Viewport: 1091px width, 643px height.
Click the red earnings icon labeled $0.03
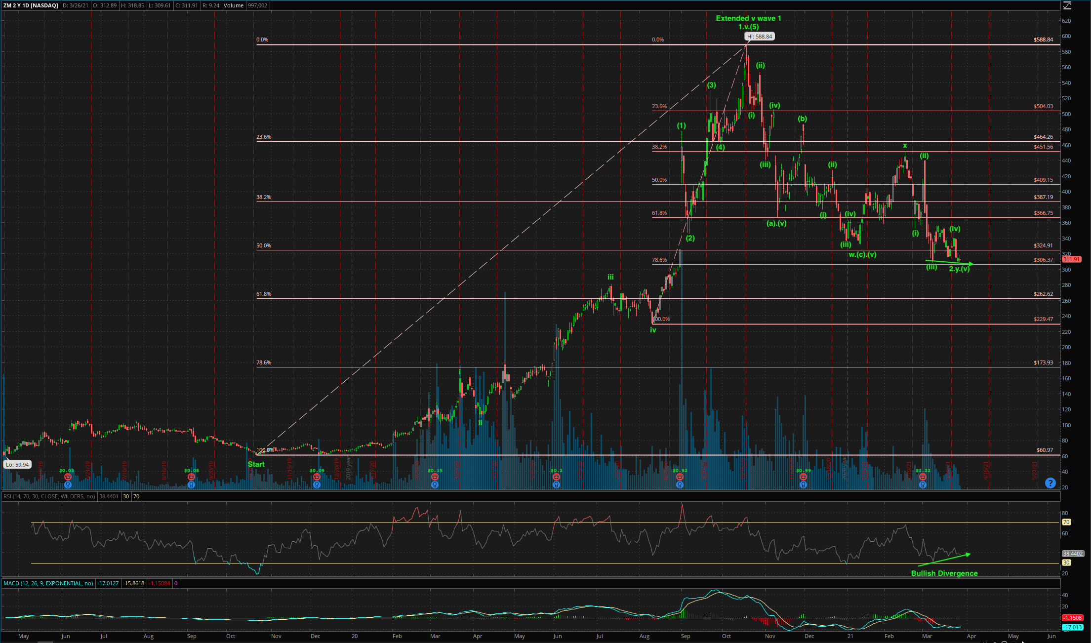(68, 477)
